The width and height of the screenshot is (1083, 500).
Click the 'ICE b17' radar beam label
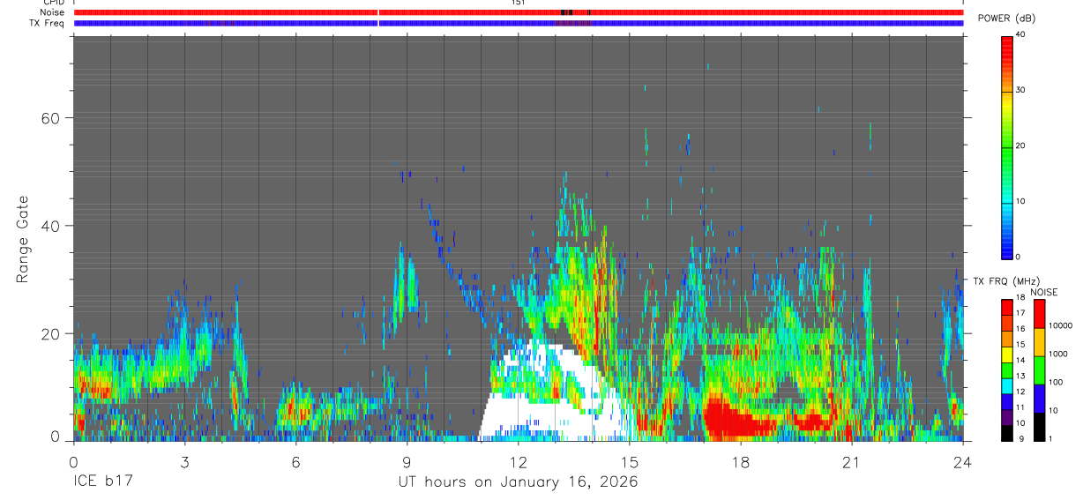click(x=104, y=482)
